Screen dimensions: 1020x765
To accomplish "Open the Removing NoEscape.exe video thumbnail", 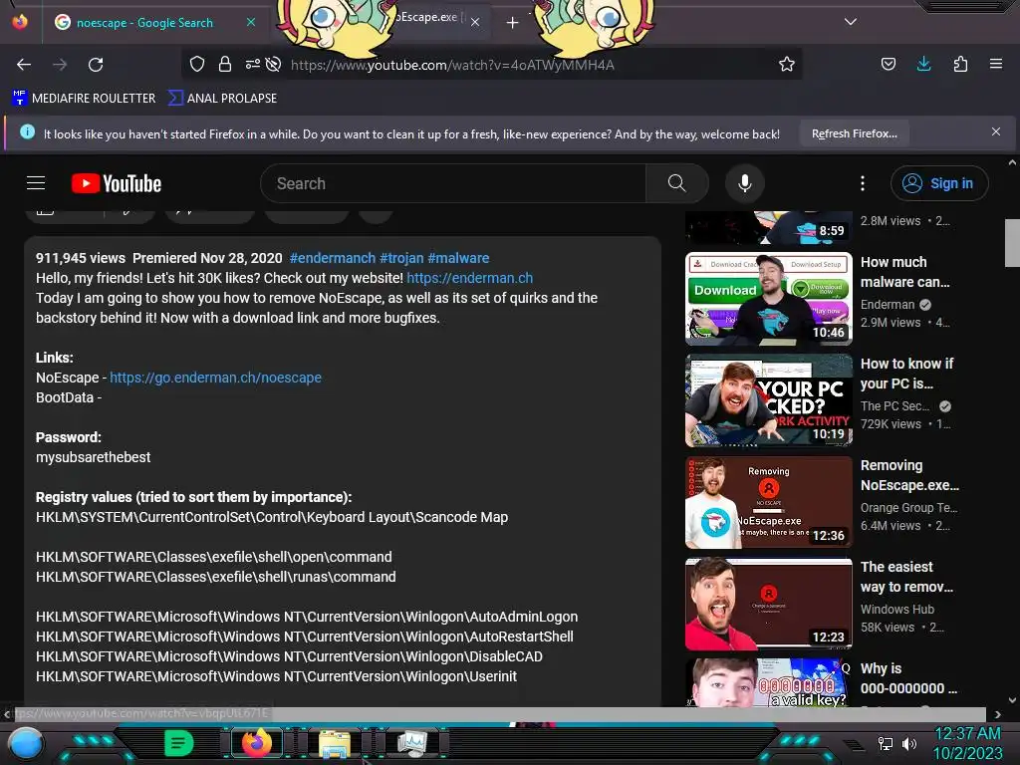I will click(768, 502).
